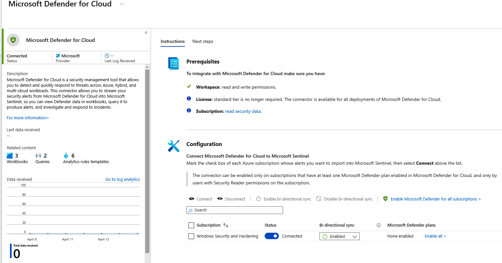The image size is (502, 263).
Task: Click the Disconnect plug icon
Action: 220,199
